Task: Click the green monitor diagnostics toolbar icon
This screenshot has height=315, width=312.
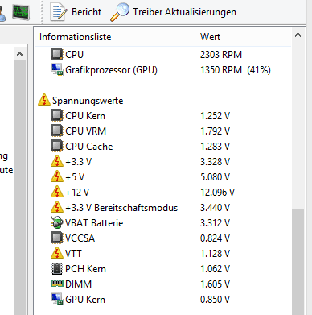Action: pos(21,12)
